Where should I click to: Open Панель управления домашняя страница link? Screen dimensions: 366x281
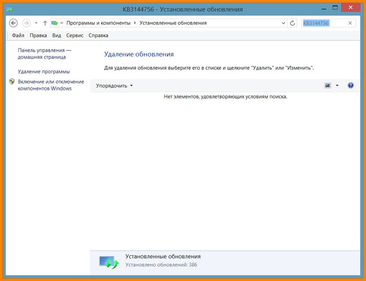click(x=44, y=54)
